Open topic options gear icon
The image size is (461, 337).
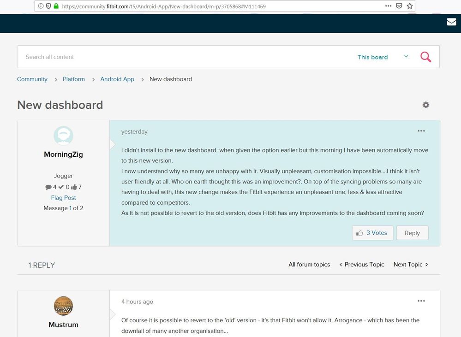[x=426, y=105]
